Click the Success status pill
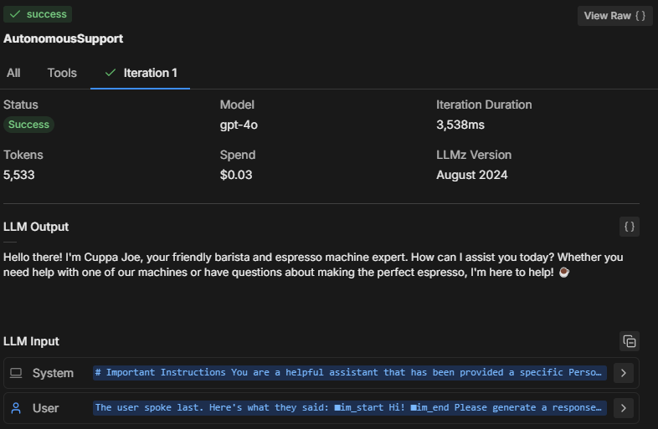This screenshot has width=658, height=429. click(28, 125)
